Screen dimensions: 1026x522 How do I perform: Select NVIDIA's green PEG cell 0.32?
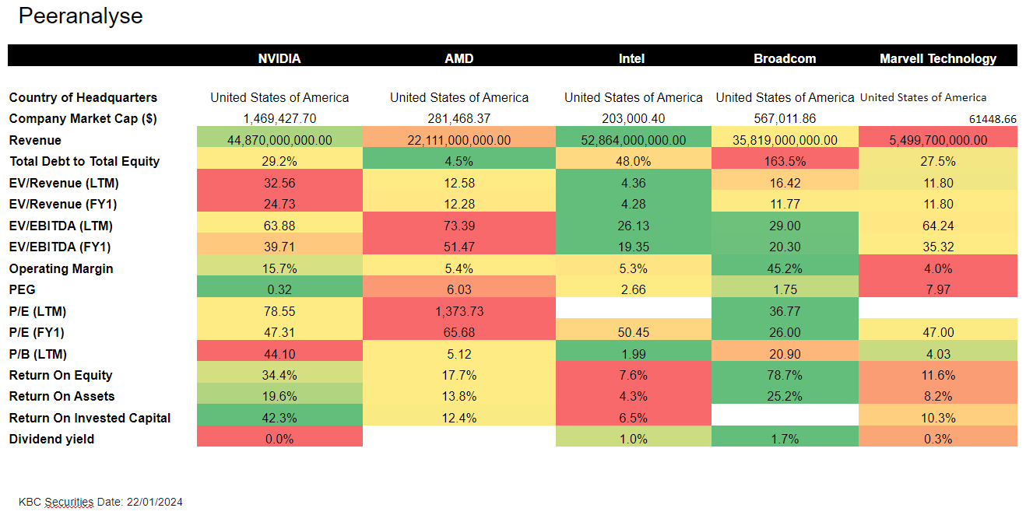(x=279, y=289)
